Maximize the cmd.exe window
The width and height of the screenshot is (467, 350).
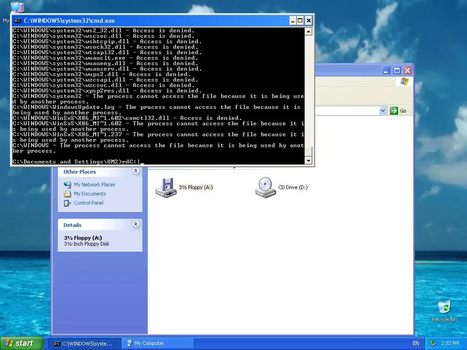click(x=300, y=21)
